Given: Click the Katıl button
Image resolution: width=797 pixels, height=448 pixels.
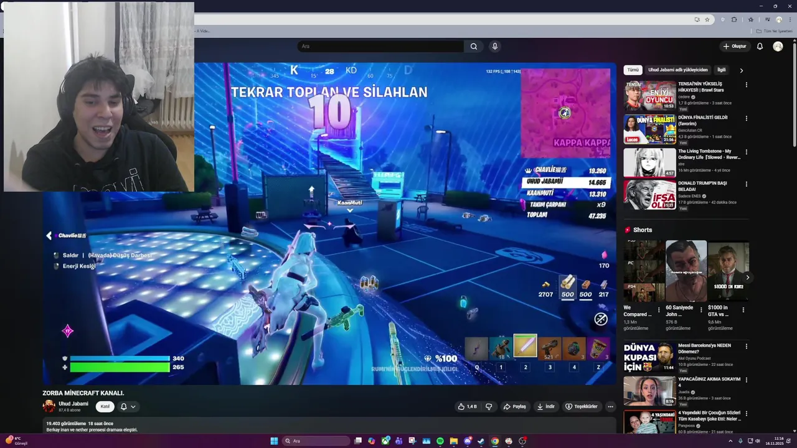Looking at the screenshot, I should pos(105,406).
